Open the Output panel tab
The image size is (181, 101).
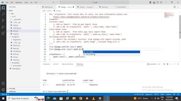[56, 64]
